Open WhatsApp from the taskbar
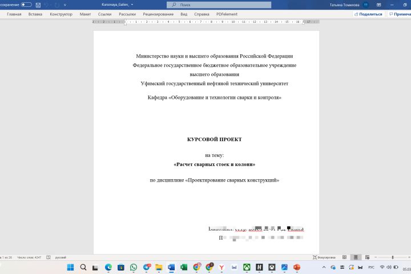The image size is (411, 274). 134,267
